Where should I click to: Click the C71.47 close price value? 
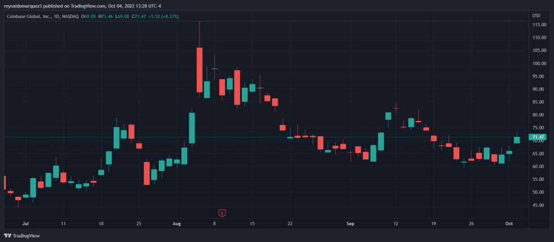(x=139, y=16)
